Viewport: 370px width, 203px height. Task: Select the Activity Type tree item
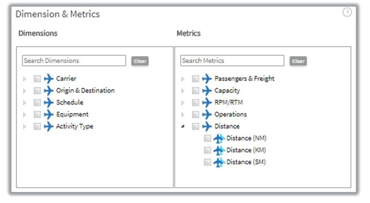[74, 127]
